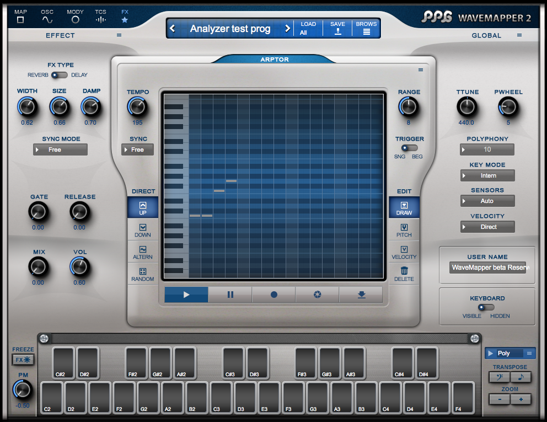Click the SIZE knob
The height and width of the screenshot is (422, 547).
click(x=60, y=107)
